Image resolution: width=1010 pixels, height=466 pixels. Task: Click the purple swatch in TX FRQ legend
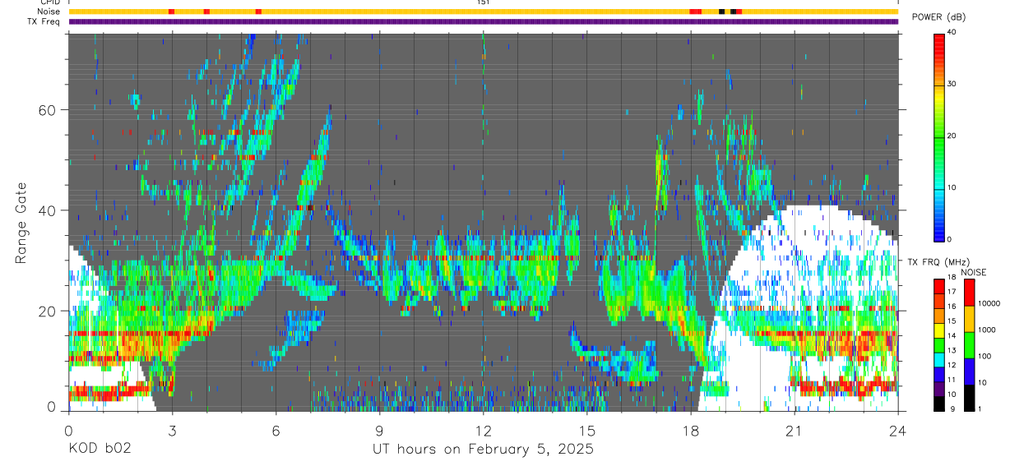[939, 390]
